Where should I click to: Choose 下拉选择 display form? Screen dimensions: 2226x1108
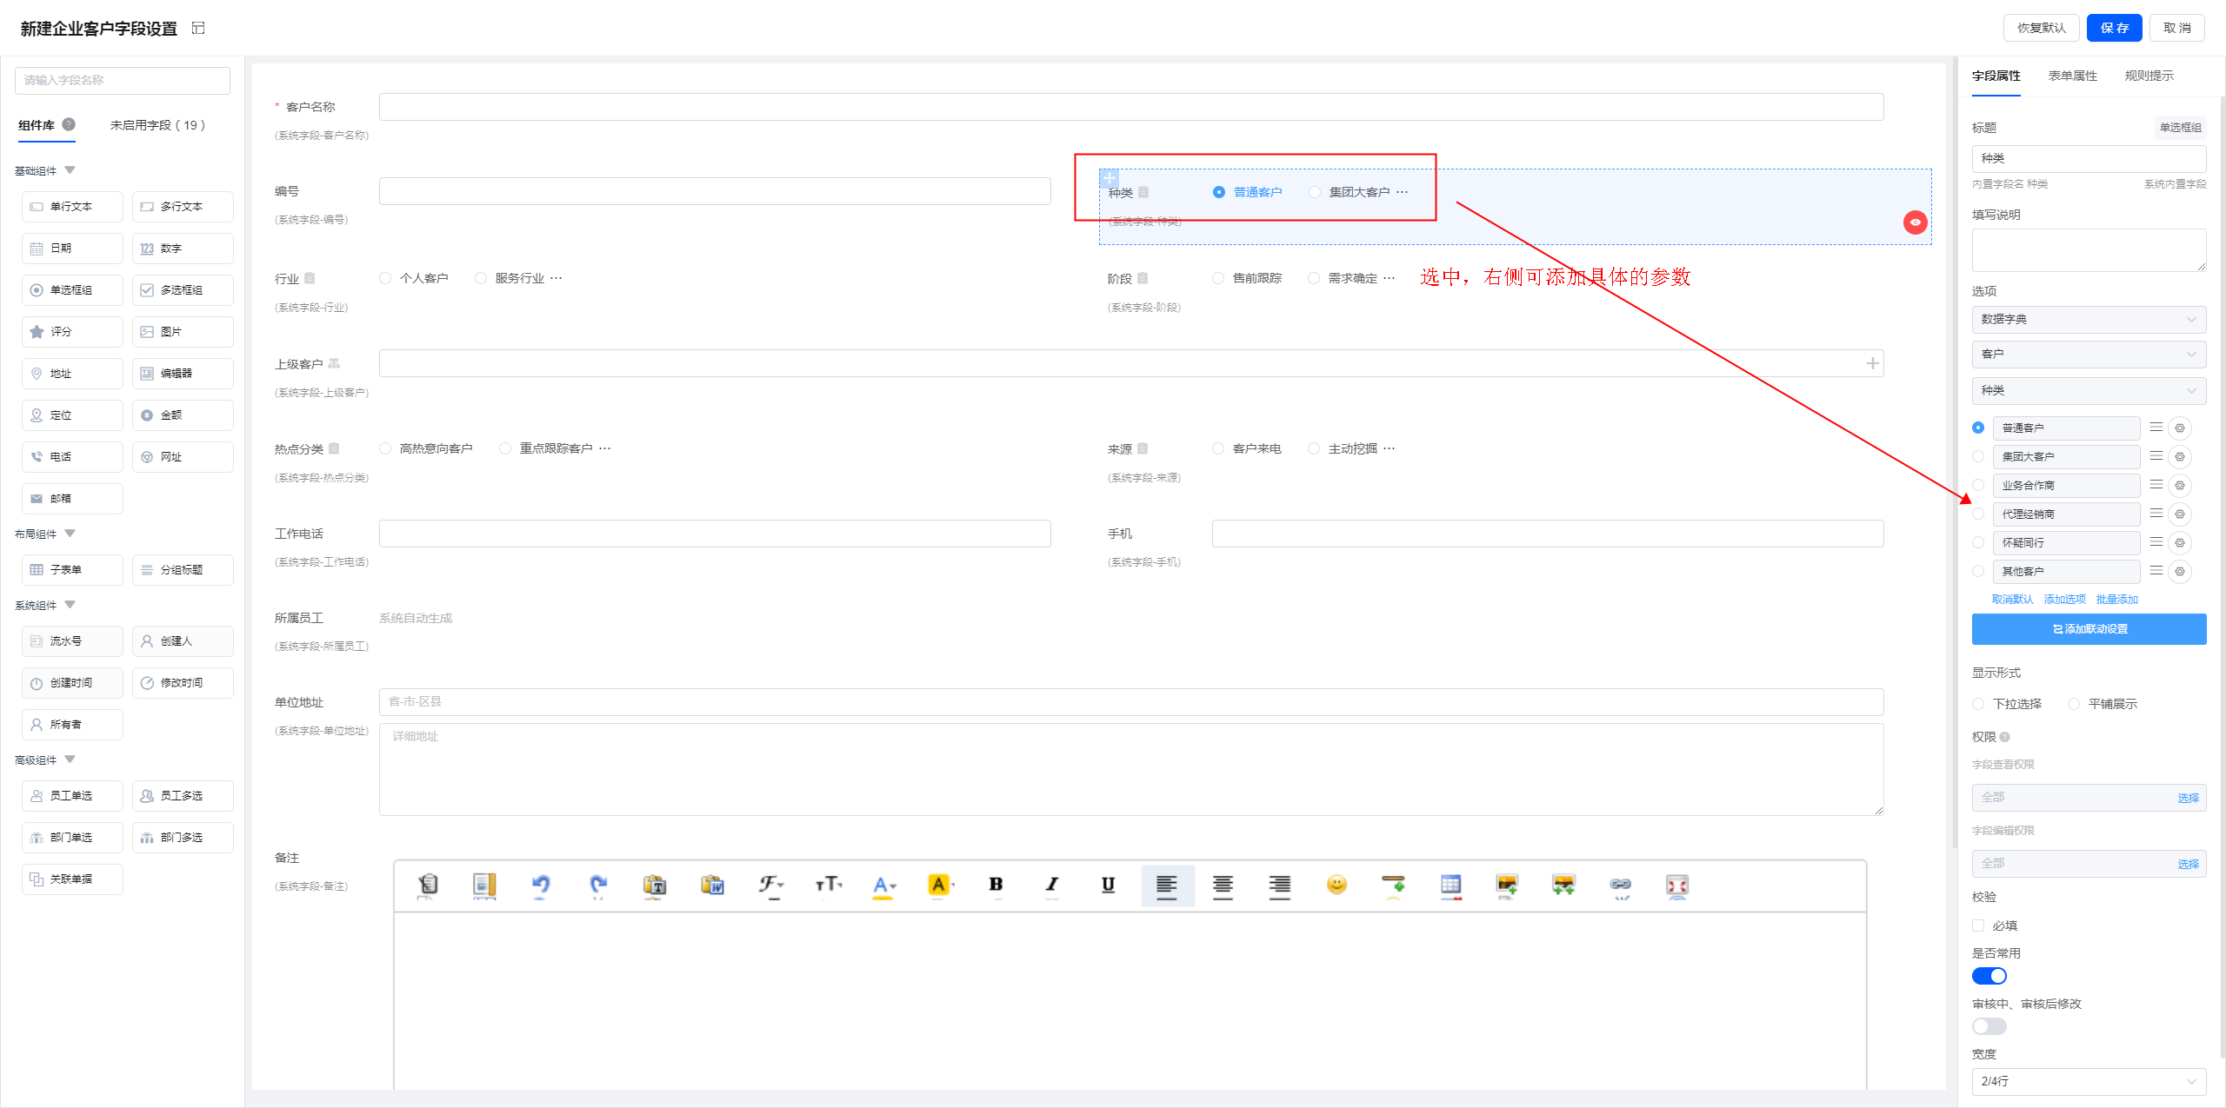(1978, 704)
